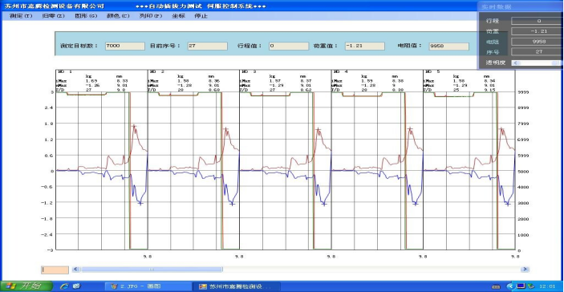Screen dimensions: 564x292
Task: Click the 测定目标数 field showing 7000
Action: click(125, 46)
